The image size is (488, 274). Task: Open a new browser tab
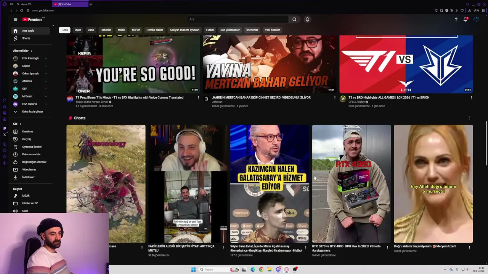click(x=91, y=4)
